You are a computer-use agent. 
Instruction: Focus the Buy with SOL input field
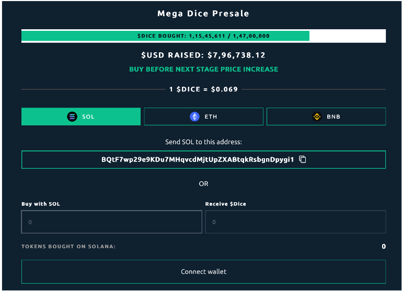pyautogui.click(x=112, y=222)
